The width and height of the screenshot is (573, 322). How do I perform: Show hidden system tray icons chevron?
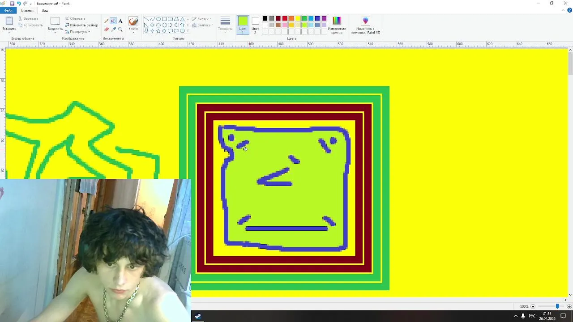point(516,316)
